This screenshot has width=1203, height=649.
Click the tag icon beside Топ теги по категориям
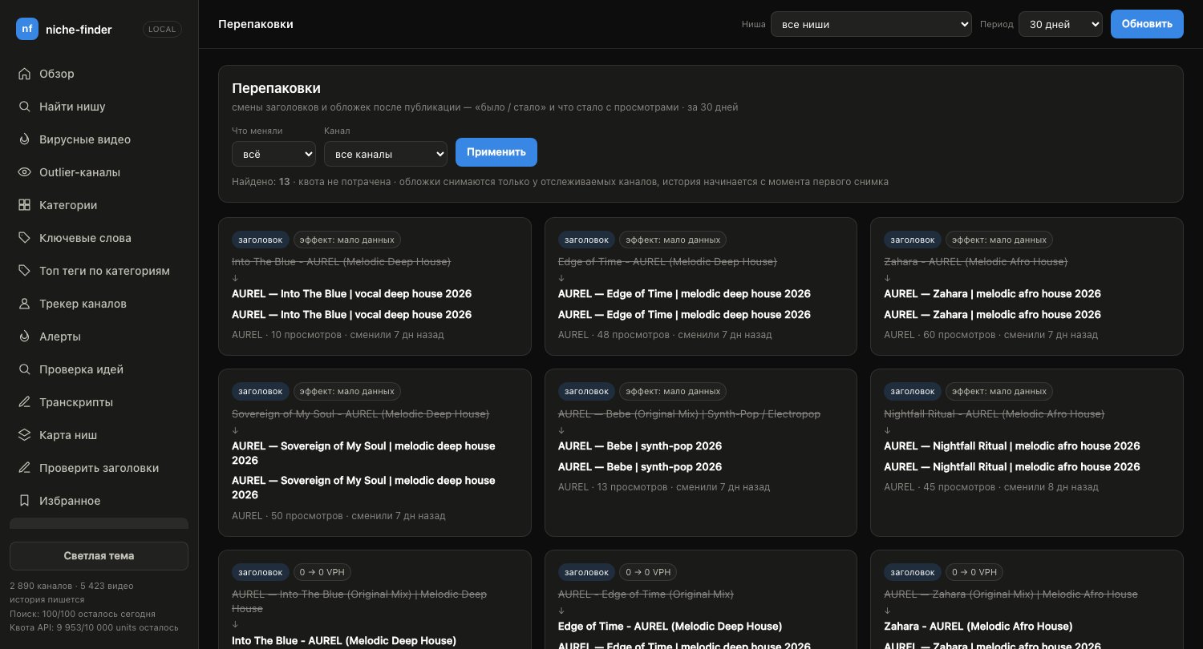(x=24, y=271)
